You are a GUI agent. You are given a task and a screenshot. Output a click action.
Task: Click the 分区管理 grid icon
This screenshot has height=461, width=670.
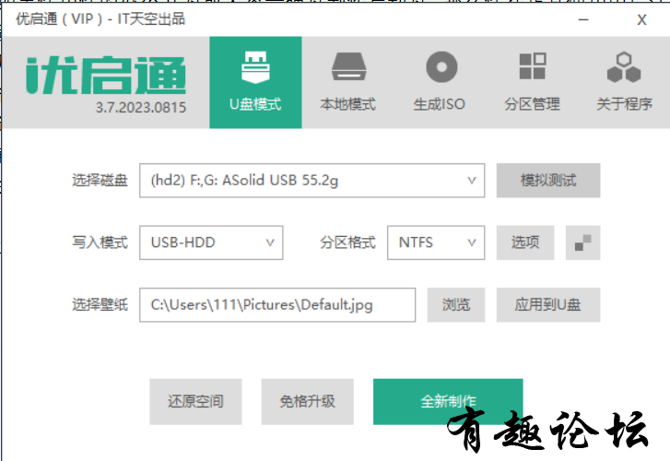click(533, 66)
